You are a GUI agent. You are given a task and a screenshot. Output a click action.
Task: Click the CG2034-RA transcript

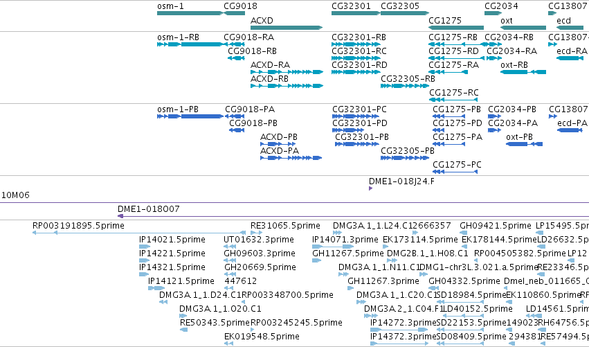pos(494,58)
